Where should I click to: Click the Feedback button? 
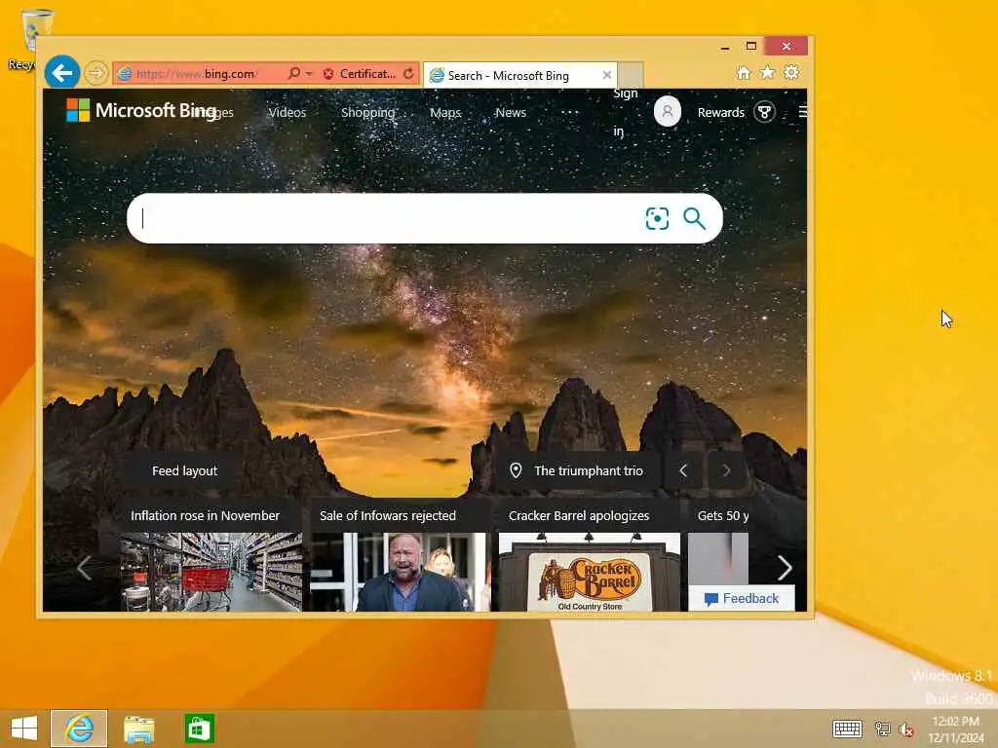tap(742, 599)
